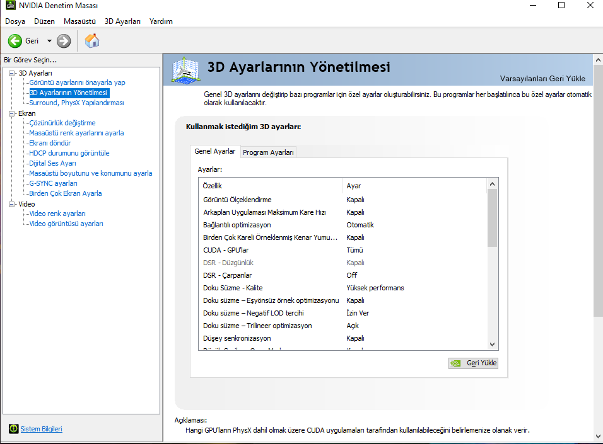Image resolution: width=603 pixels, height=444 pixels.
Task: Click main page scroll down arrow
Action: 598,436
